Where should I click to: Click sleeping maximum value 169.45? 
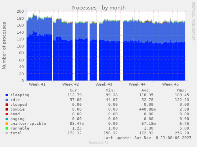click(182, 95)
